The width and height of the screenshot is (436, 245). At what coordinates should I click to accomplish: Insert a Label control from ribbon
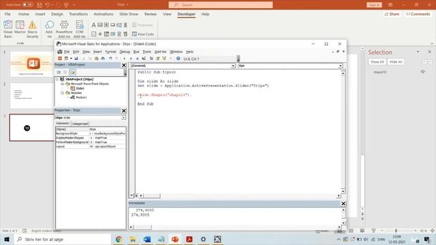coord(94,25)
